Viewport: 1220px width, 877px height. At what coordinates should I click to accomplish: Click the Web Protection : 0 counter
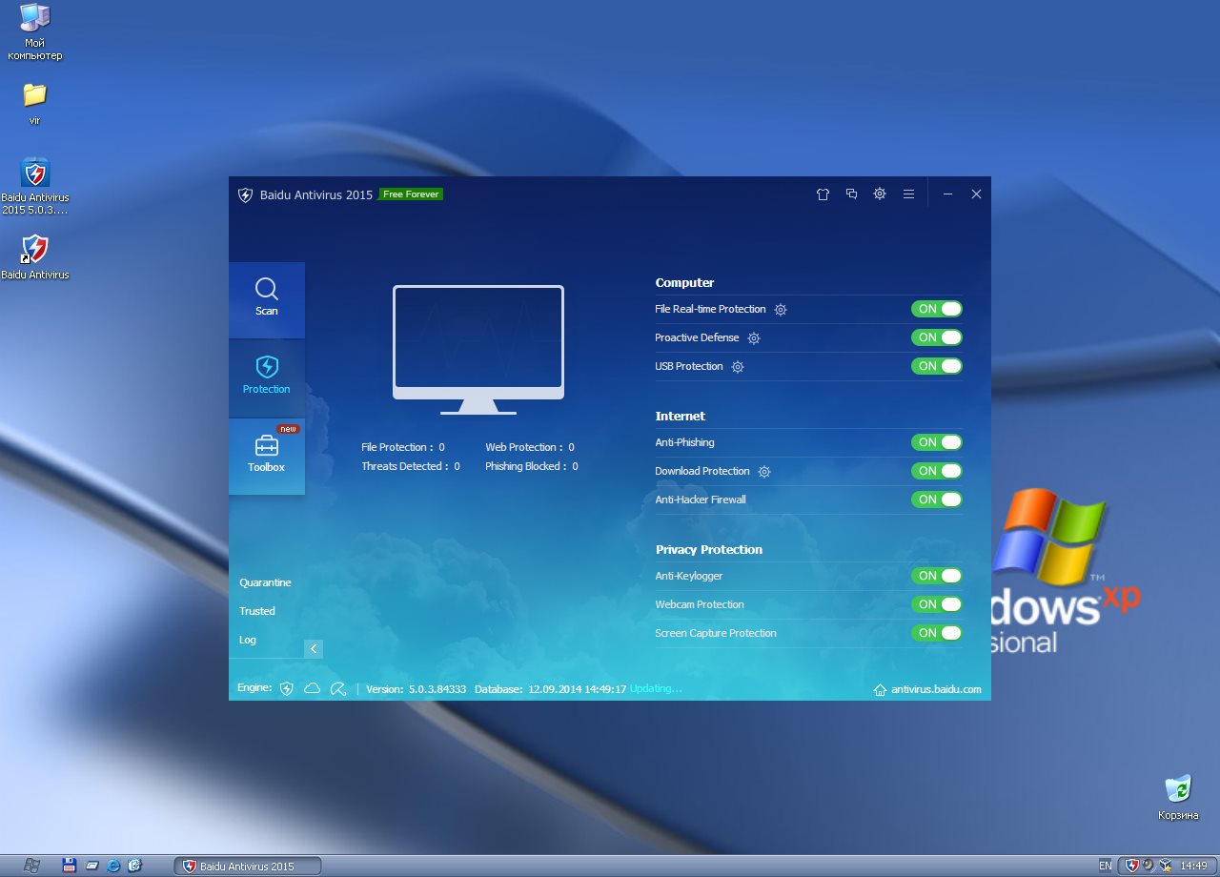[530, 447]
